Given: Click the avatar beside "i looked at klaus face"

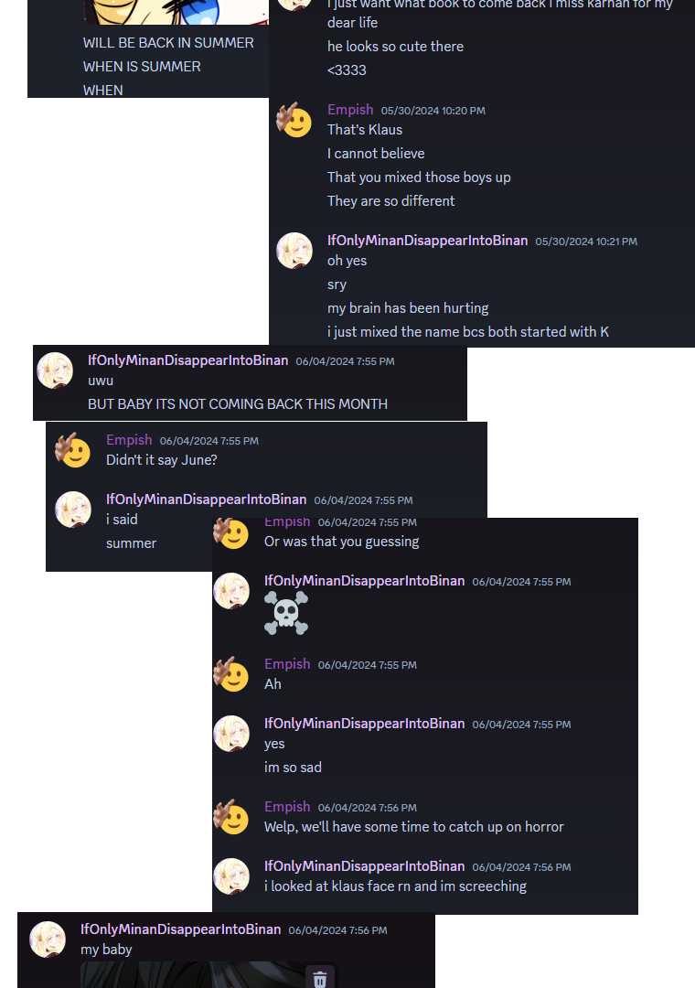Looking at the screenshot, I should (231, 875).
